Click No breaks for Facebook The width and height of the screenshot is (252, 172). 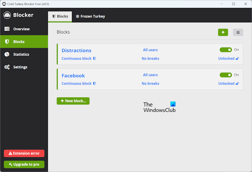(x=150, y=83)
